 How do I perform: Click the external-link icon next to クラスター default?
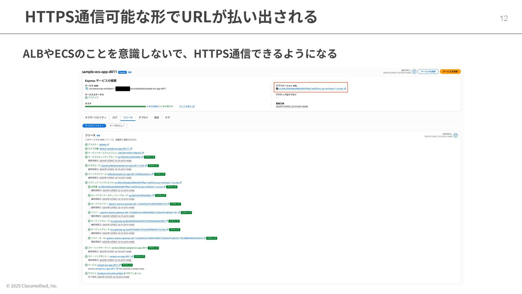click(108, 145)
